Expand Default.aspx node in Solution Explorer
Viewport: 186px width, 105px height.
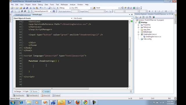click(x=138, y=32)
